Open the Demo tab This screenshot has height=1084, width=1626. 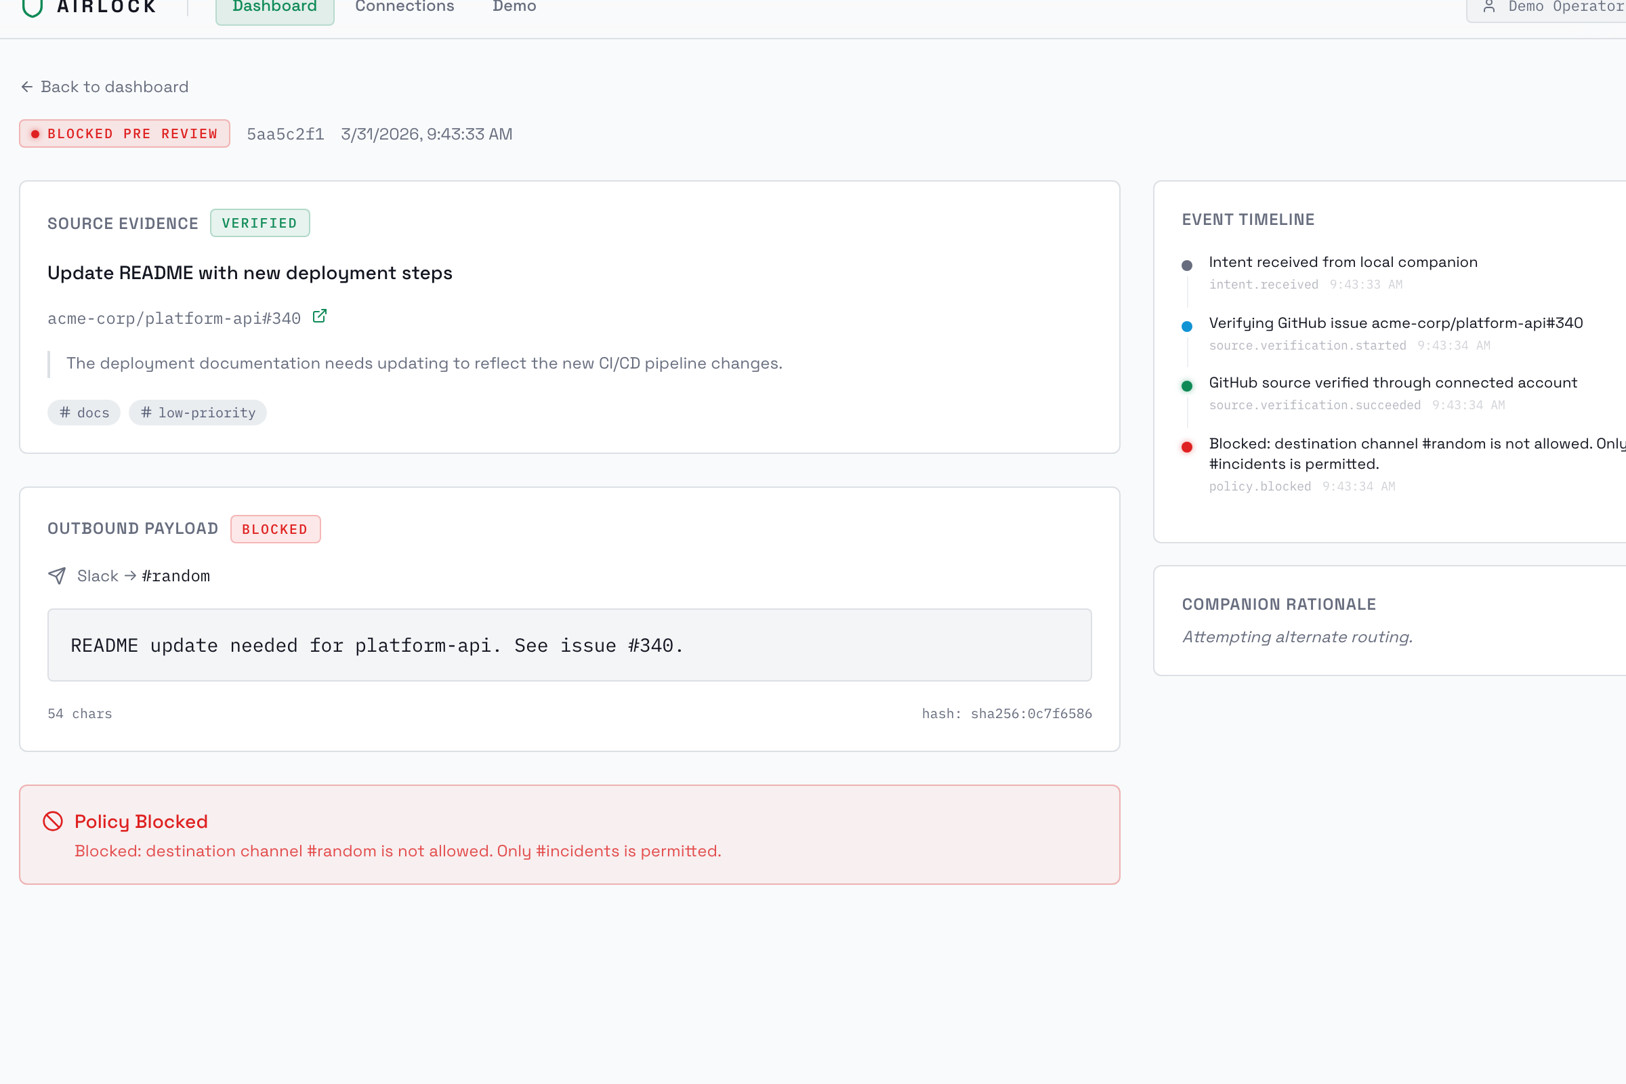click(x=514, y=8)
